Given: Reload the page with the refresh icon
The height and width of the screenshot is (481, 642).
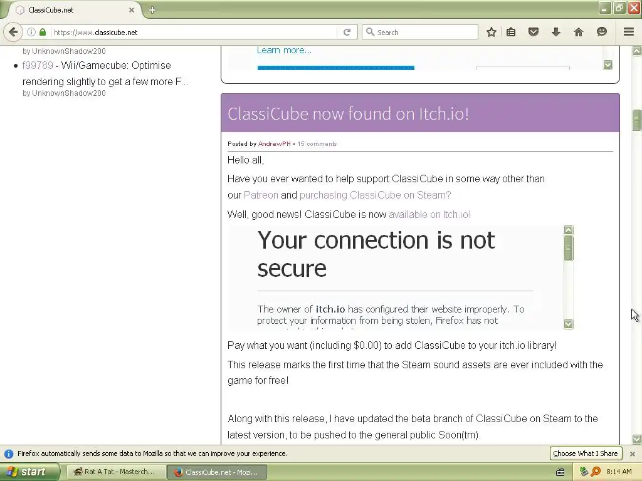Looking at the screenshot, I should tap(347, 32).
